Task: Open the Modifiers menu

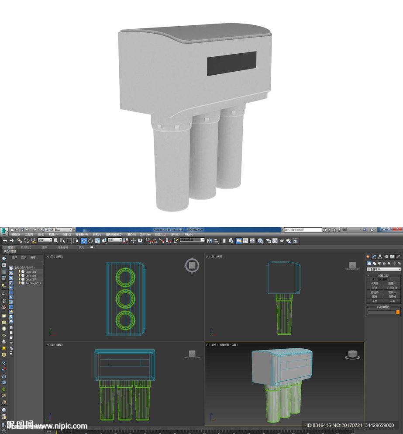Action: [82, 234]
